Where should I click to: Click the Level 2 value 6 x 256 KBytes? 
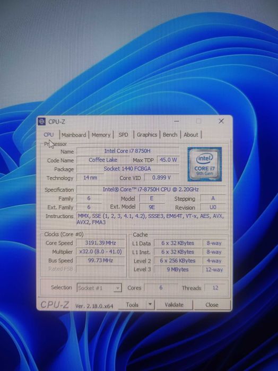click(x=178, y=261)
